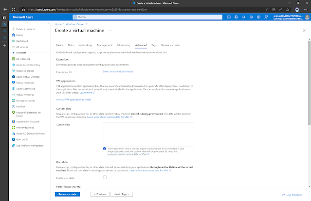Open browser settings ellipsis menu
This screenshot has width=311, height=201.
click(306, 9)
